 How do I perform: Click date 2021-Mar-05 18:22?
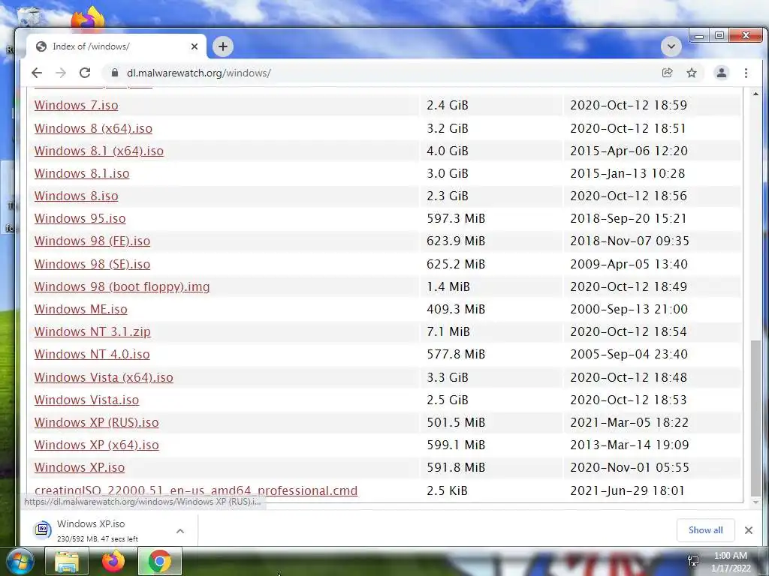[x=629, y=422]
